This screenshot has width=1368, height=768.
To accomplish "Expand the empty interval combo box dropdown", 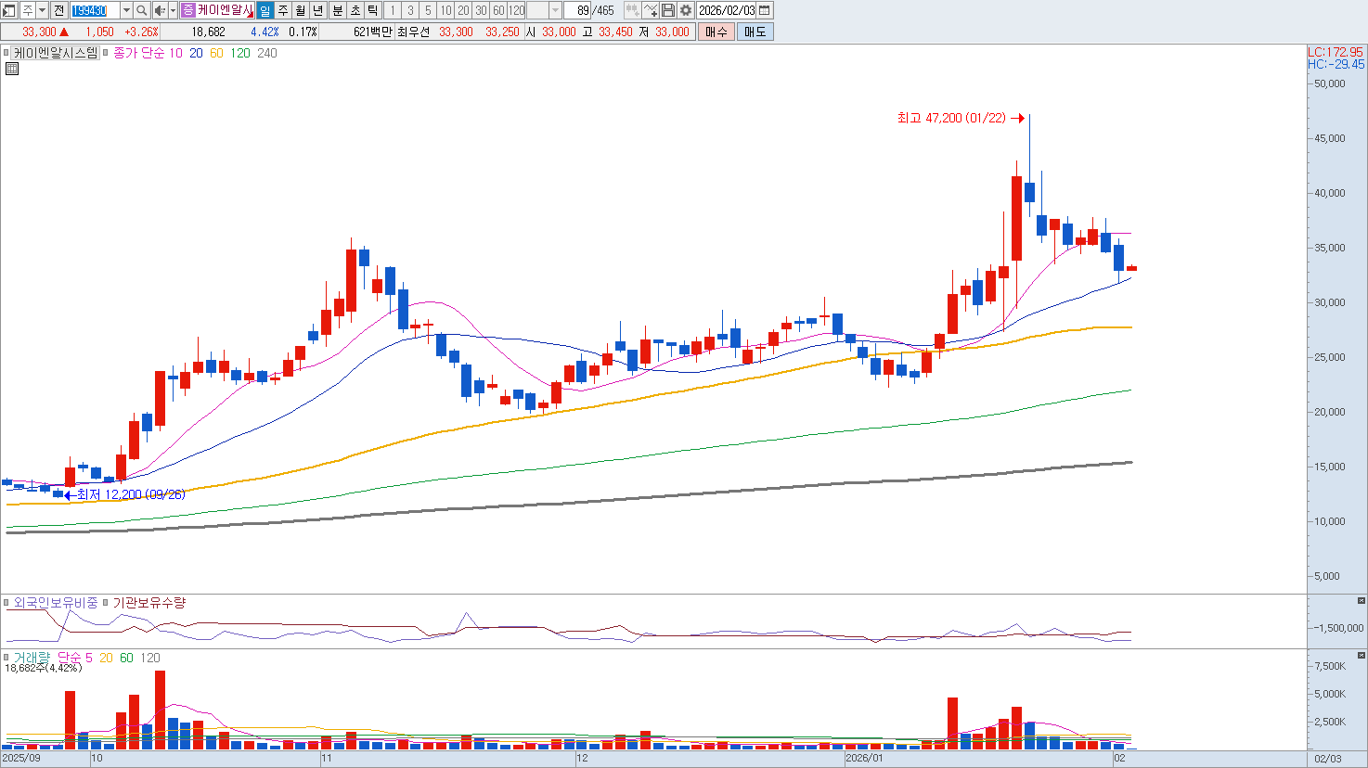I will click(555, 10).
